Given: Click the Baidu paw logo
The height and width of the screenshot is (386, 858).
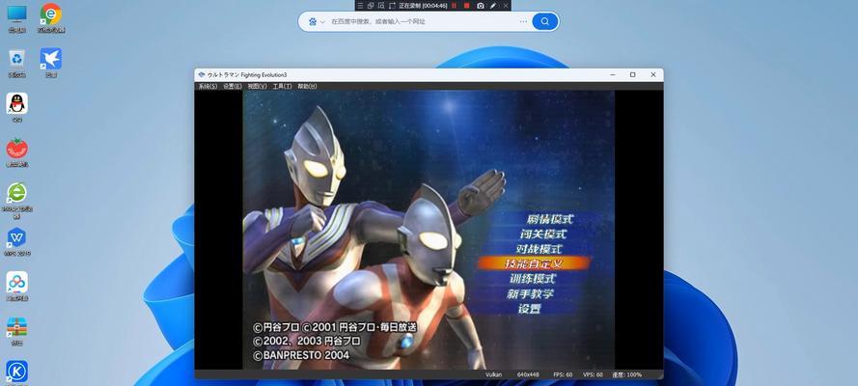Looking at the screenshot, I should [x=313, y=21].
